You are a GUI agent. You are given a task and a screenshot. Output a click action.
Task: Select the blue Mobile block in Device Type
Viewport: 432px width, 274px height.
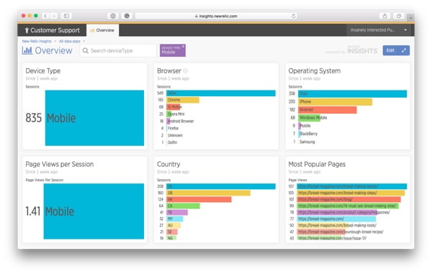(x=94, y=118)
